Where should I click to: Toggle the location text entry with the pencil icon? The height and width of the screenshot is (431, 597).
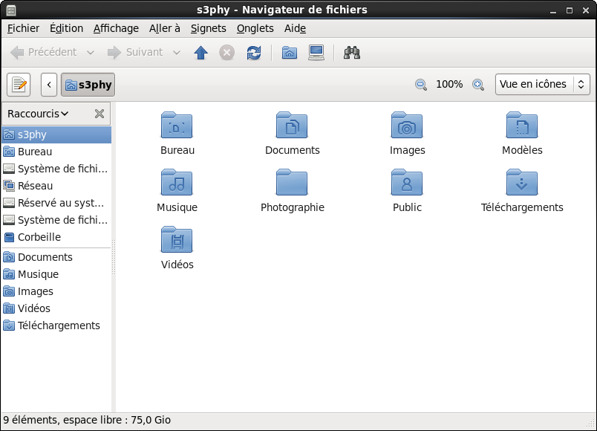18,84
